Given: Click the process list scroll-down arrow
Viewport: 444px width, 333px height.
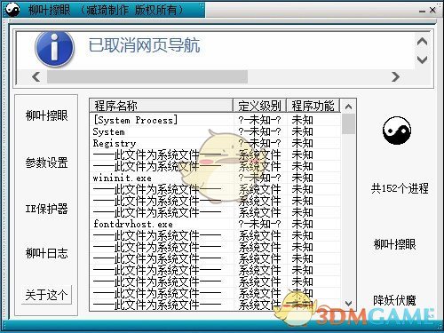Looking at the screenshot, I should tap(348, 303).
